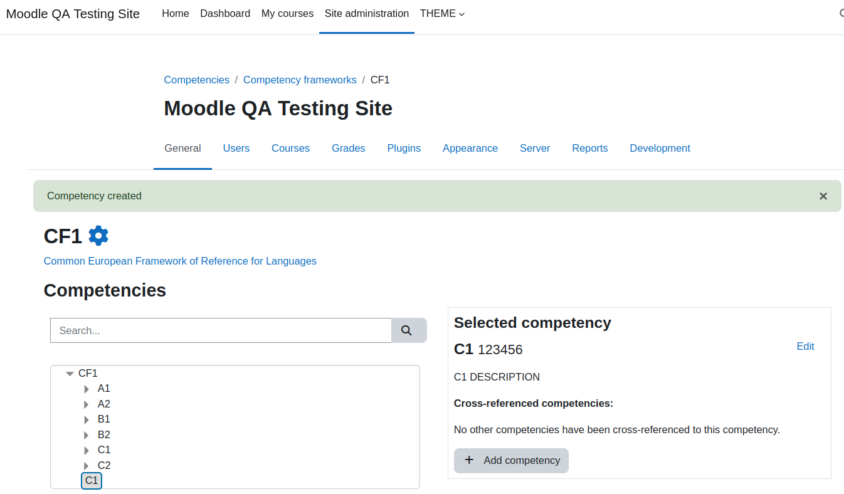Click the Cross-referenced competencies heading
This screenshot has width=844, height=494.
[534, 403]
